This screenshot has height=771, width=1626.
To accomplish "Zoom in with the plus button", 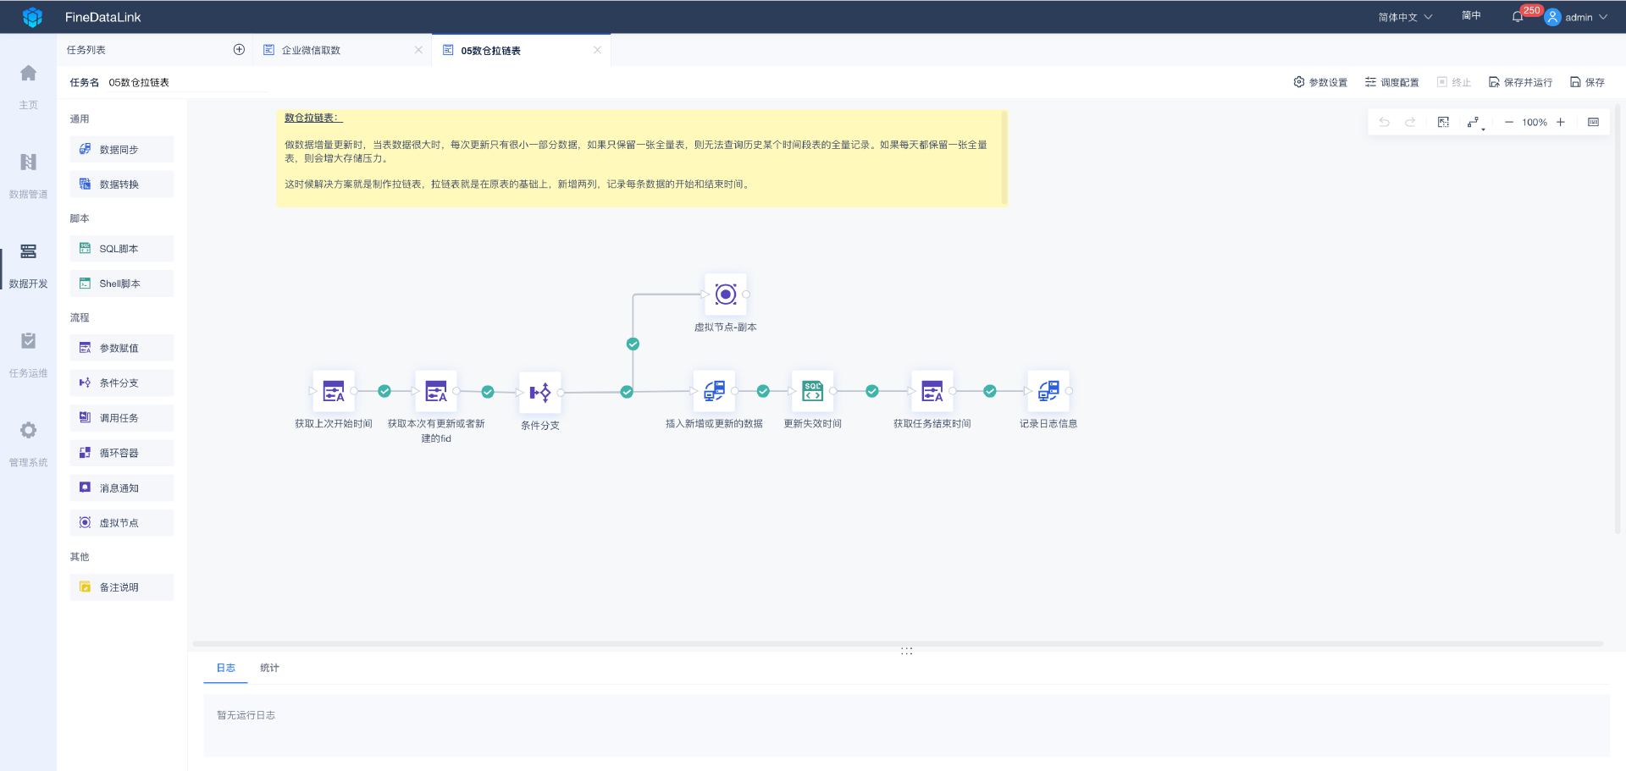I will (1561, 122).
